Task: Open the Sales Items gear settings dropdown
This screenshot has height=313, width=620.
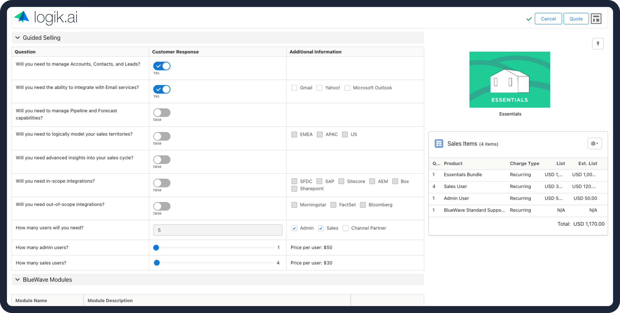Action: point(595,144)
